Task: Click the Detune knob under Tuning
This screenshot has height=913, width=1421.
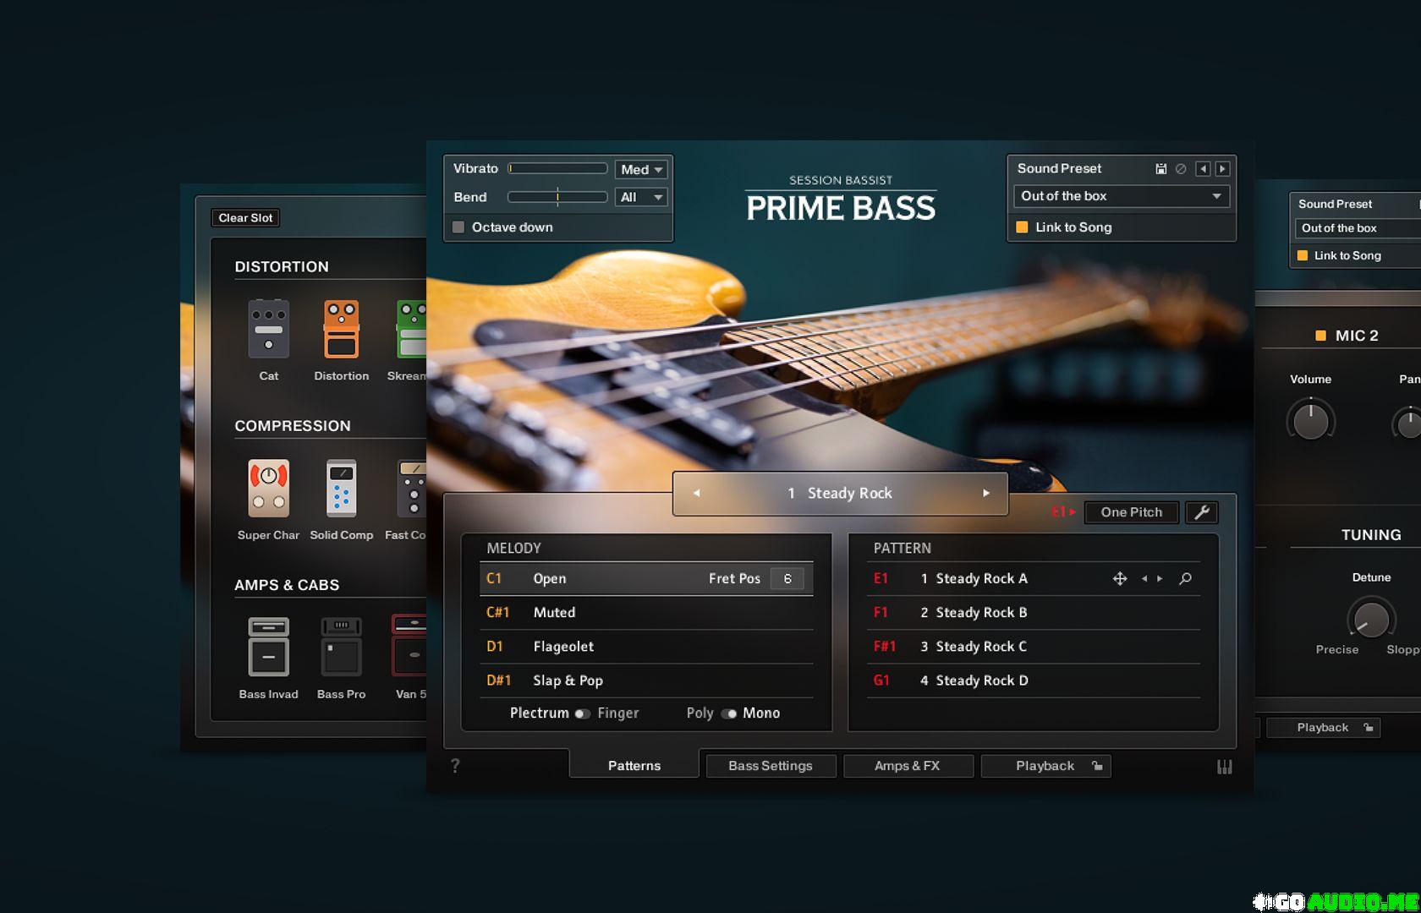Action: [x=1370, y=618]
